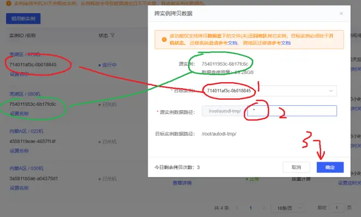Click the 前往 page number input
The width and height of the screenshot is (361, 217).
pos(336,208)
